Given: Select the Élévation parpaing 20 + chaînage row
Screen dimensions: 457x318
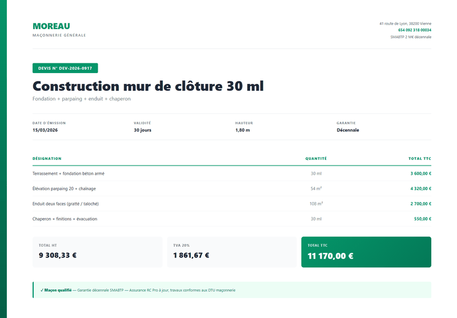Looking at the screenshot, I should coord(232,189).
